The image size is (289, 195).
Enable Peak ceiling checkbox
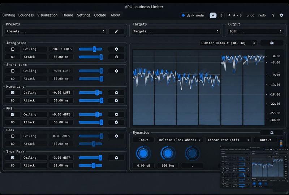coord(13,136)
